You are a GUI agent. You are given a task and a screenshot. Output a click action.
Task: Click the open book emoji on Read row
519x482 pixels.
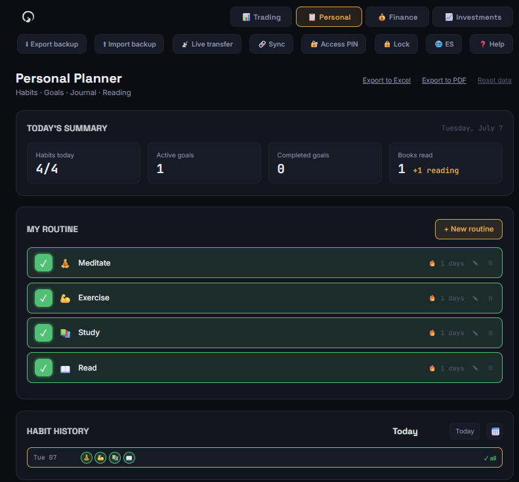coord(65,369)
